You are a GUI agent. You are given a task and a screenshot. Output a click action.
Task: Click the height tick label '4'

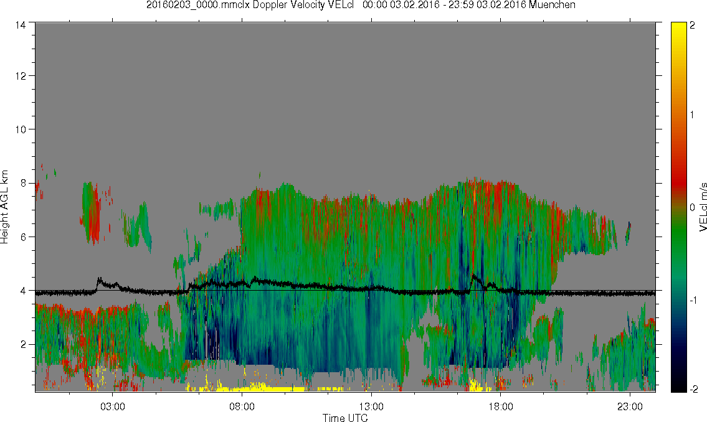22,291
